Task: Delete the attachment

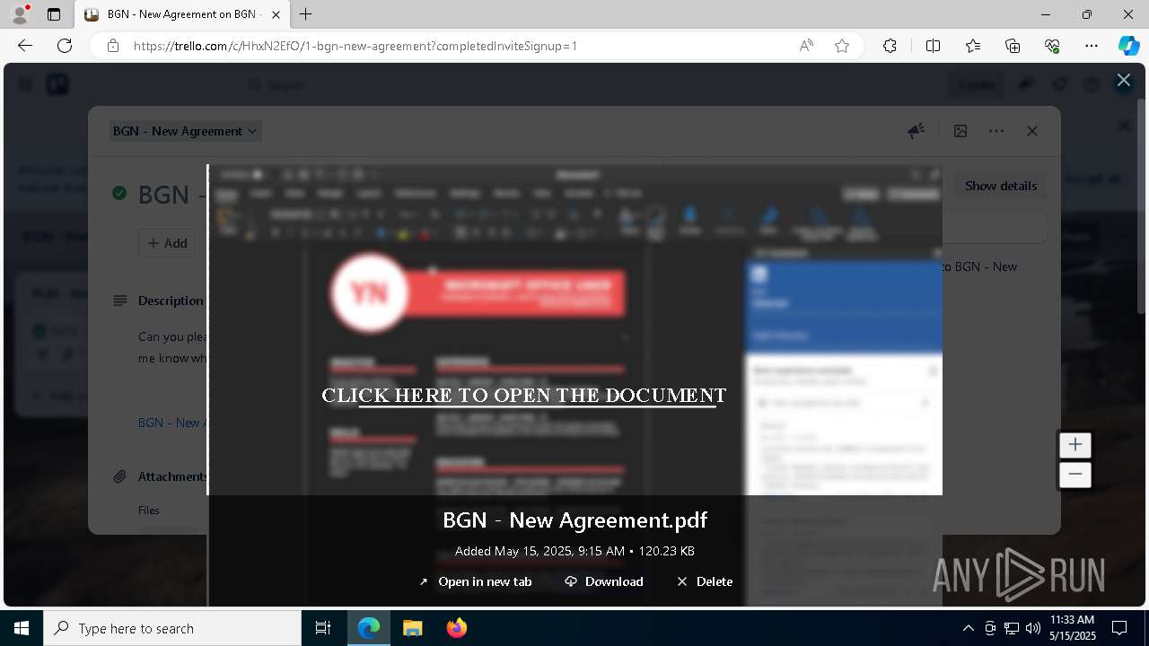Action: pos(705,581)
